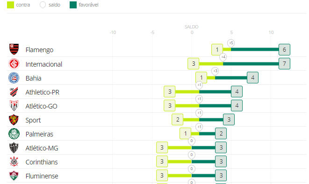
Task: Click the Bahia club crest
Action: point(14,78)
